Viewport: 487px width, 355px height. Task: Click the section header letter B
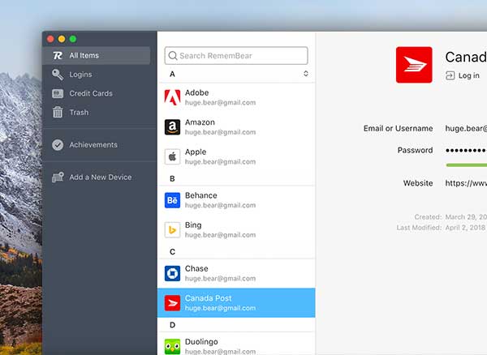[x=172, y=178]
